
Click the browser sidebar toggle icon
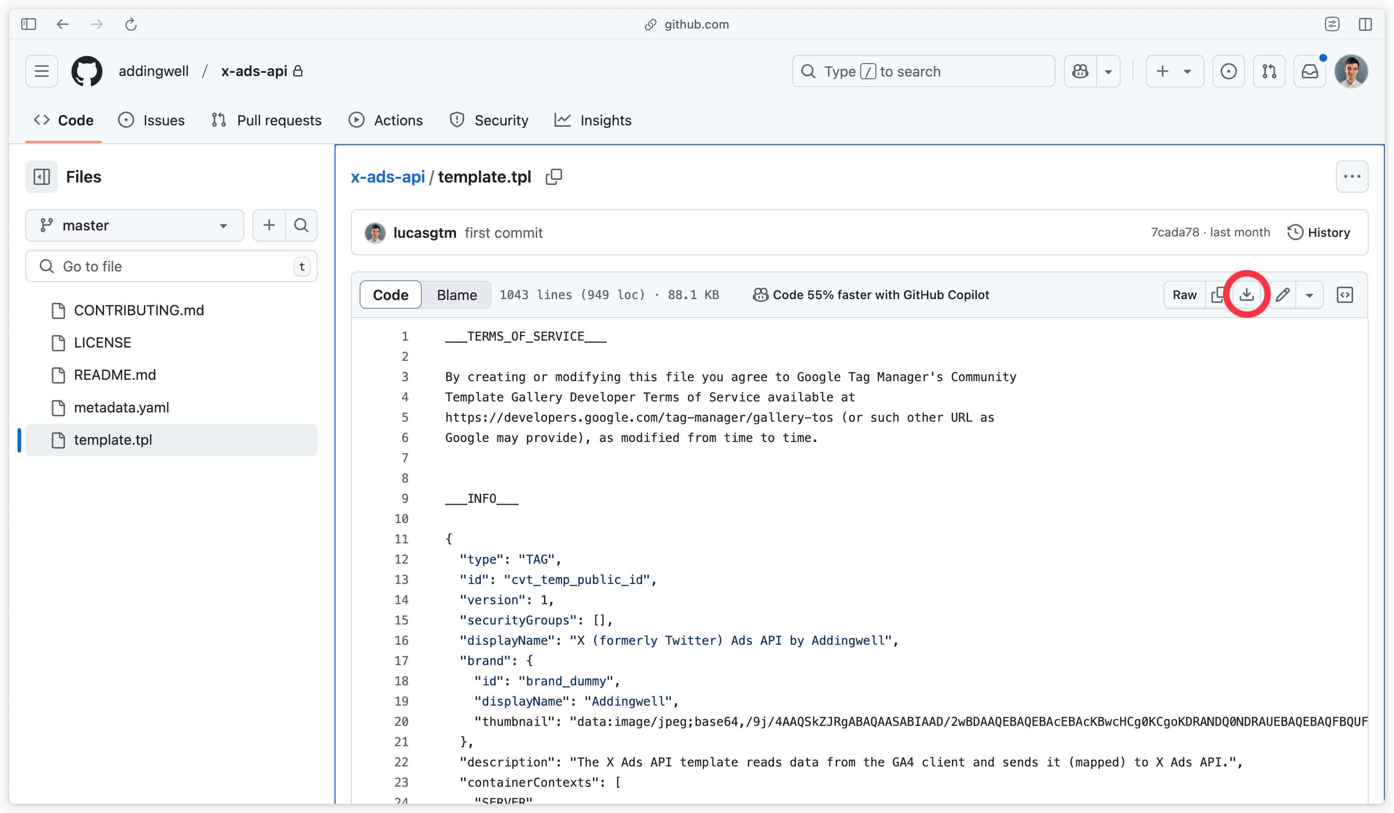point(28,24)
